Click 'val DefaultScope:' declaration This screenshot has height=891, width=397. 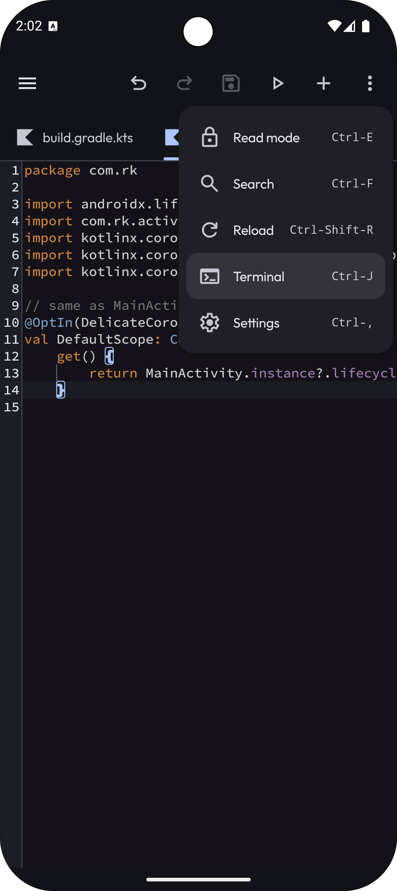click(93, 339)
